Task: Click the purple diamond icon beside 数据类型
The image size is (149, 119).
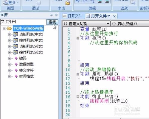Action: [x=16, y=64]
